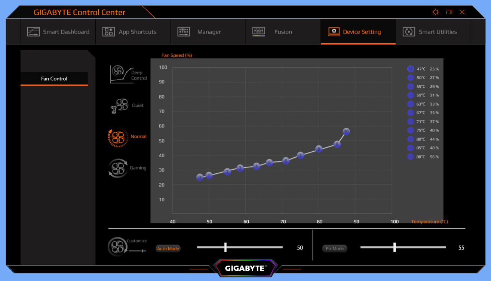Go to the Fusion tab
The width and height of the screenshot is (491, 281).
283,32
